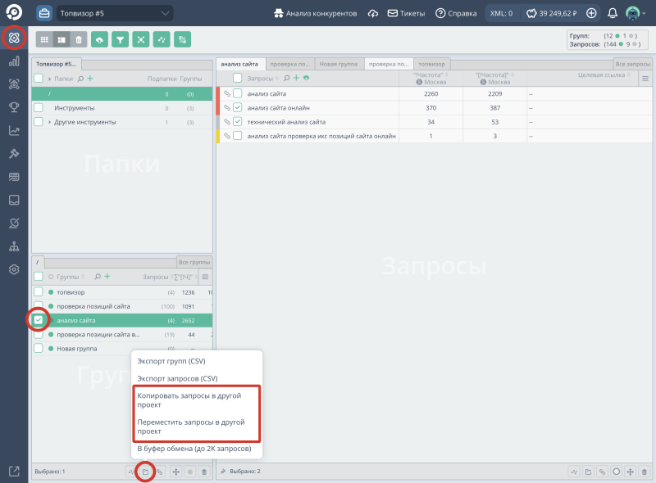The width and height of the screenshot is (656, 483).
Task: Click 'Анализ конкурентов' in top bar
Action: tap(315, 13)
